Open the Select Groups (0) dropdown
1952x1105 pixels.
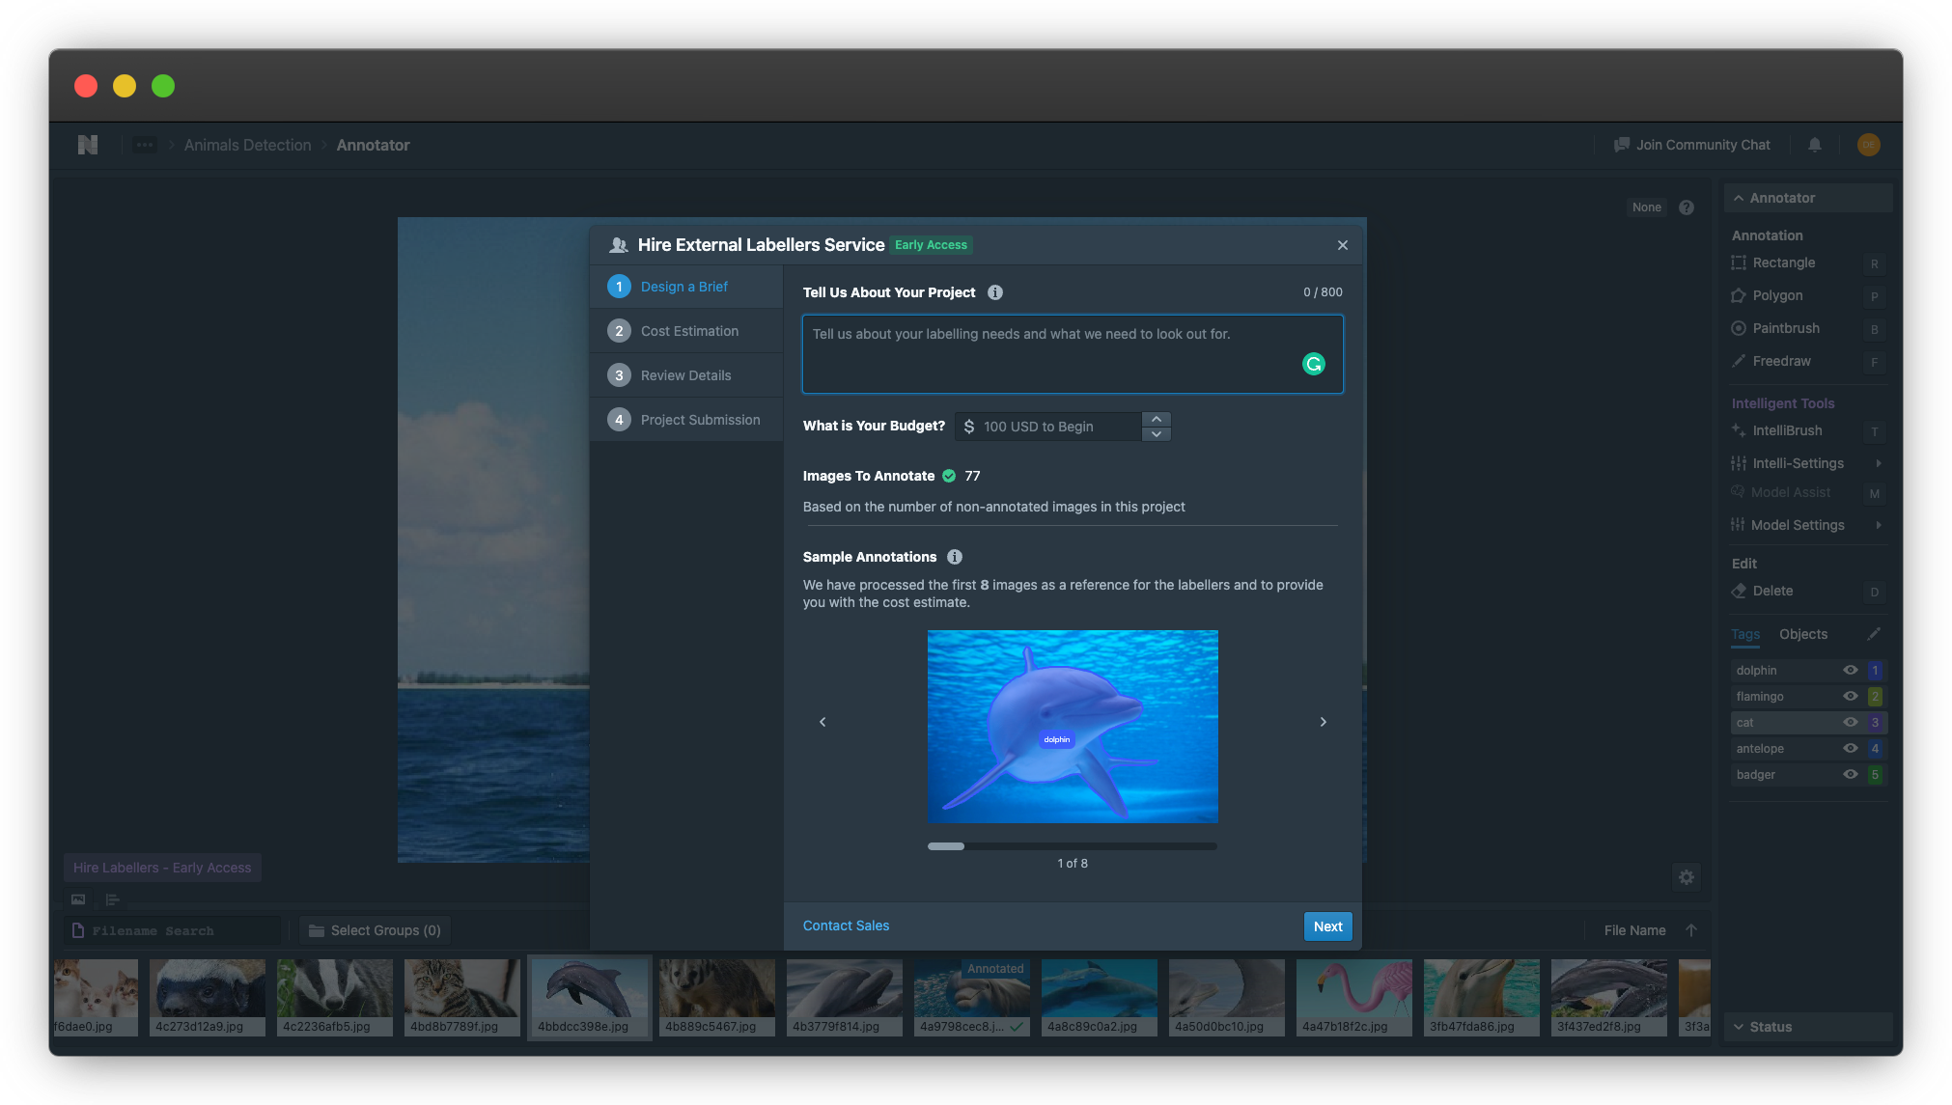pos(376,930)
